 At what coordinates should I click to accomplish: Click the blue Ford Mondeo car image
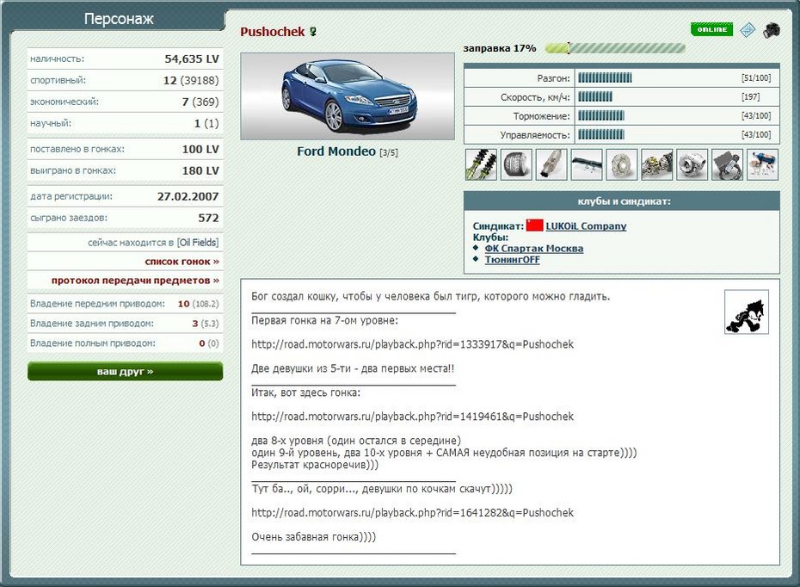tap(348, 96)
